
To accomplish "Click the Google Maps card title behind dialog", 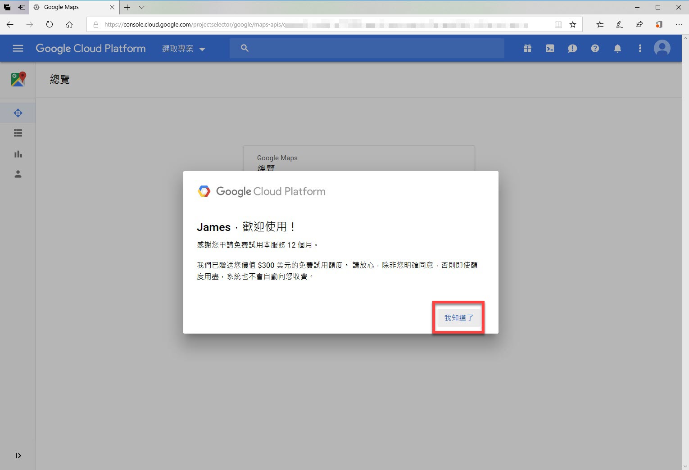I will [277, 158].
